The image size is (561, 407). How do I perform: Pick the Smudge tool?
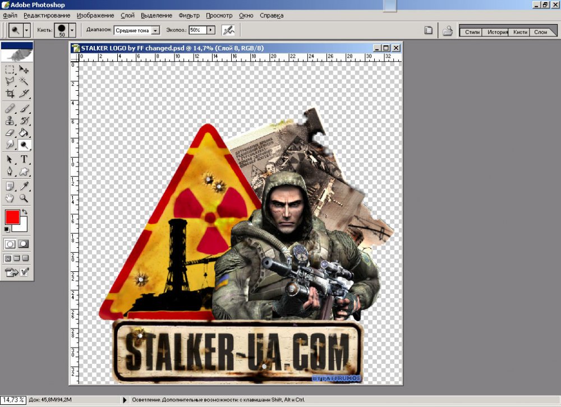pos(10,145)
